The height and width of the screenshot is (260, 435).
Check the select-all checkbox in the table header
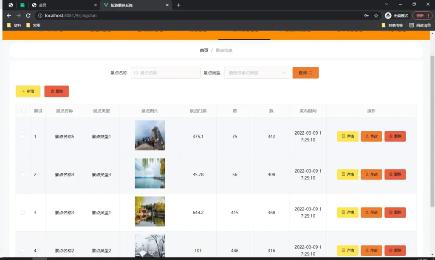(x=23, y=111)
